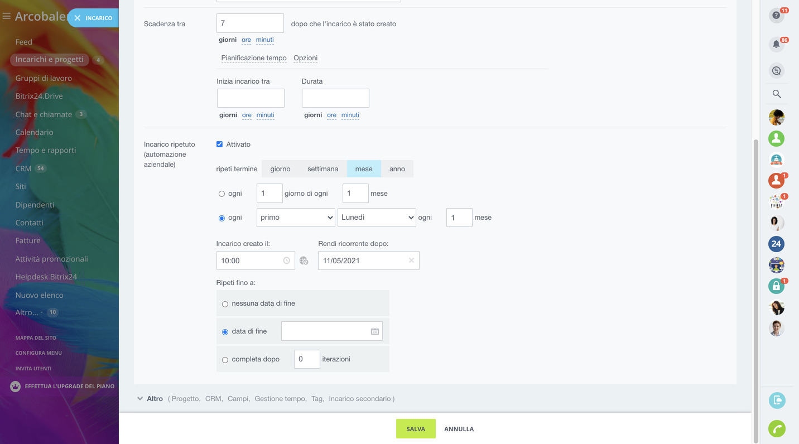
Task: Open the chat messages bubble icon
Action: [x=776, y=71]
